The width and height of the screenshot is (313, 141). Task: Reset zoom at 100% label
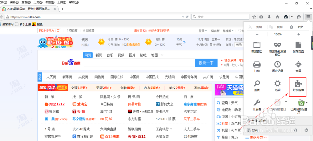(x=278, y=34)
